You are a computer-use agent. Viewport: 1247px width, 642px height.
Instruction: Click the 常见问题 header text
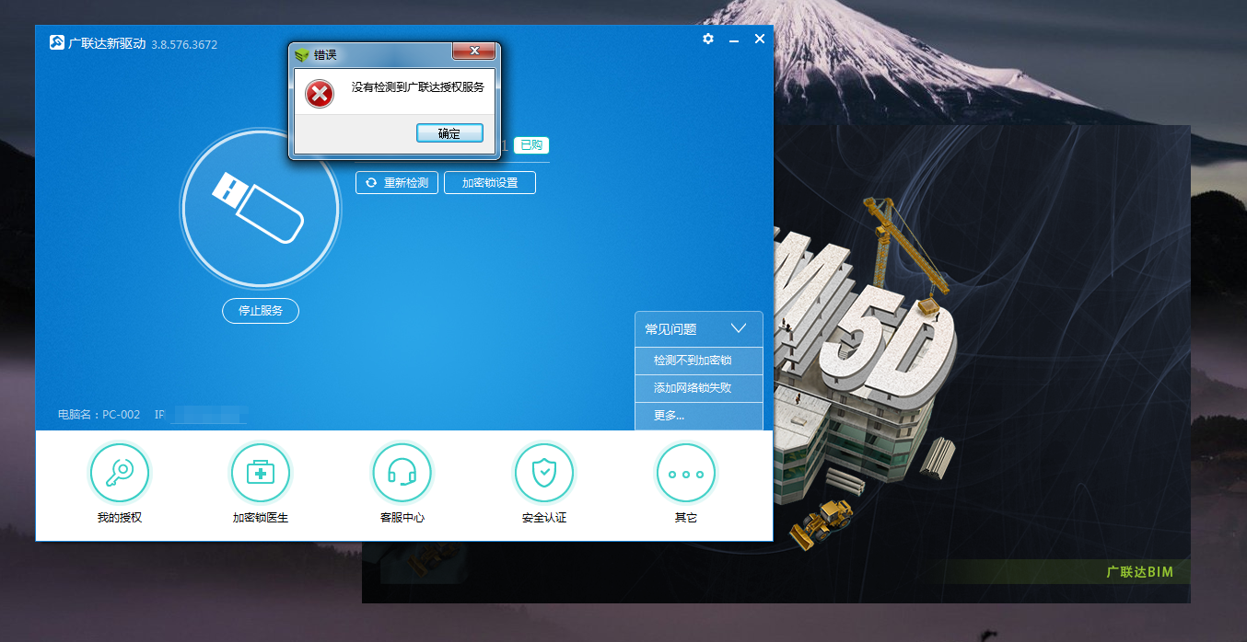pyautogui.click(x=670, y=329)
